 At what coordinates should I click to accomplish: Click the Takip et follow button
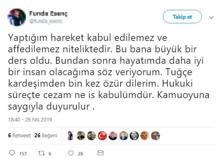click(x=182, y=17)
